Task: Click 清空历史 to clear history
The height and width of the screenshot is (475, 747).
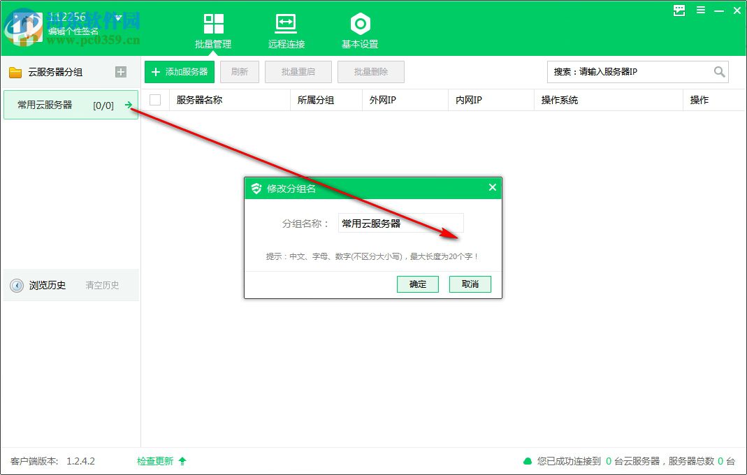Action: pyautogui.click(x=102, y=286)
